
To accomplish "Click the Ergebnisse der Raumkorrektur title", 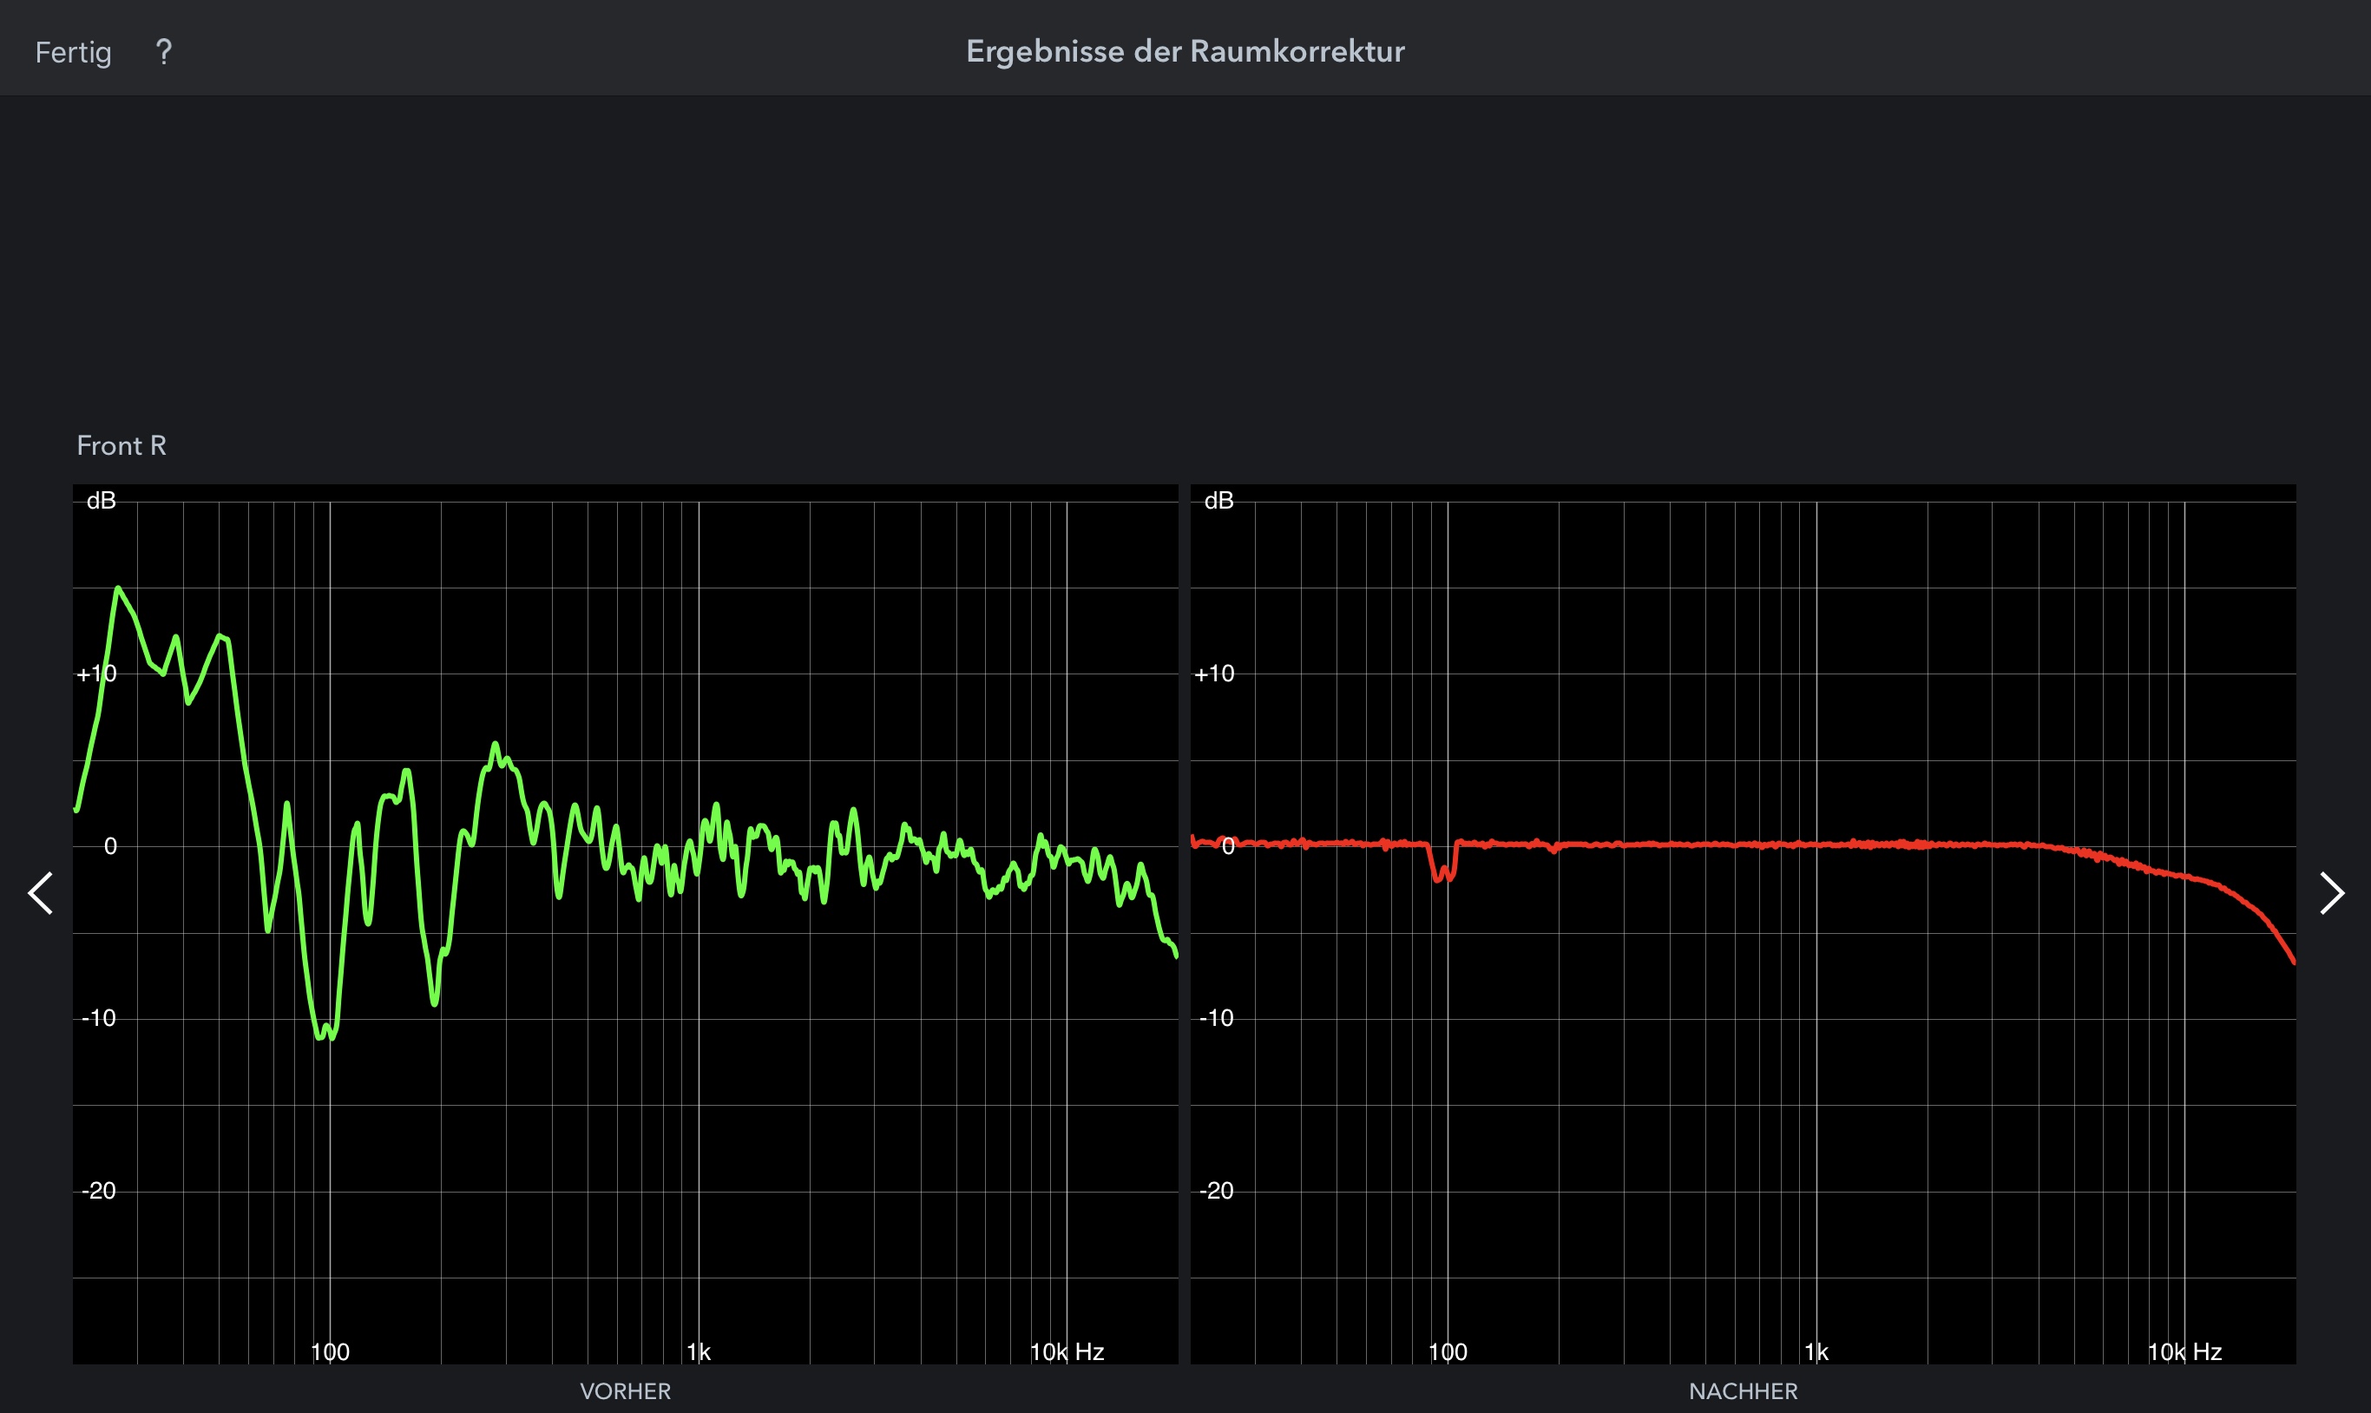I will (x=1185, y=51).
